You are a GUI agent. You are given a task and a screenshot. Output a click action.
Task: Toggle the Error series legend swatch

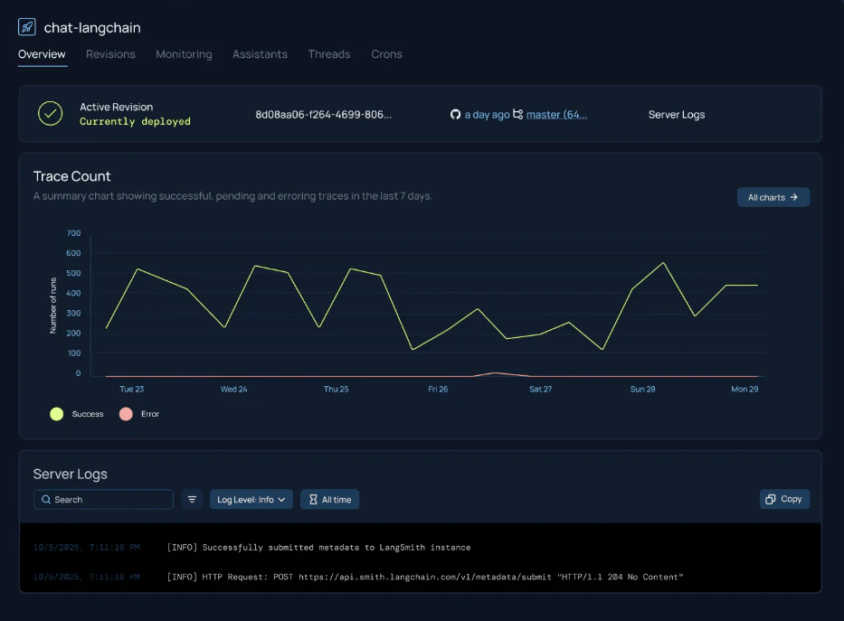pyautogui.click(x=126, y=414)
